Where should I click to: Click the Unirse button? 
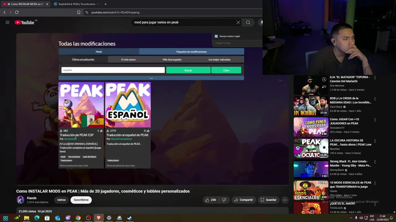tap(61, 200)
